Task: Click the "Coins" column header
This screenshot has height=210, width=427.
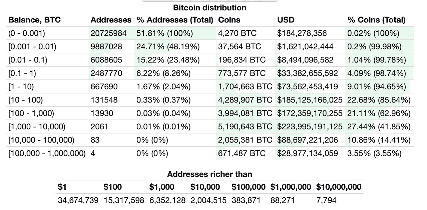Action: (x=229, y=20)
